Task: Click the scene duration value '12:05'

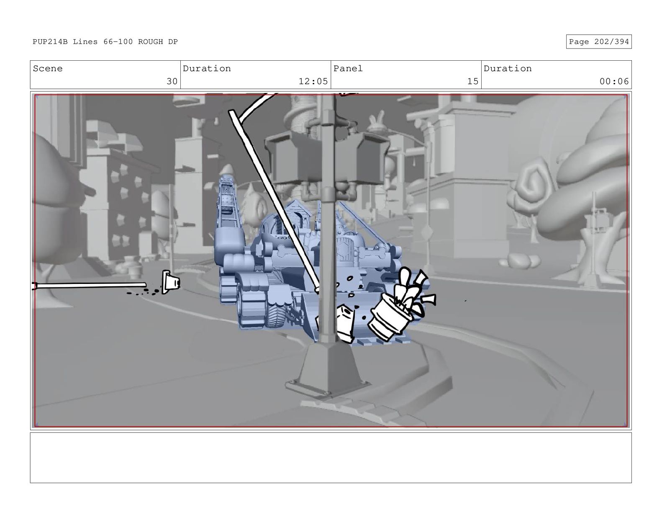Action: (313, 81)
